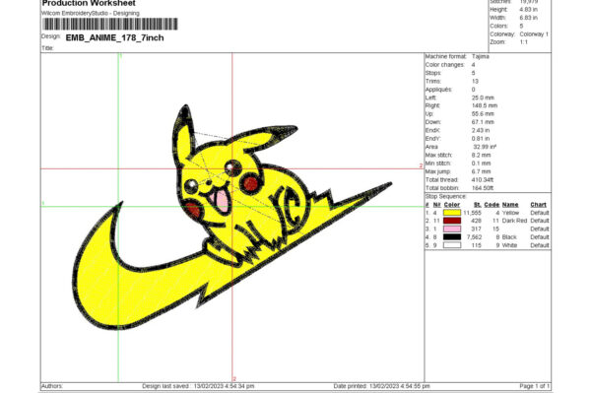Click the 'Wilcom EmbroideryStudio - Designing' line
This screenshot has height=393, width=591.
[91, 13]
